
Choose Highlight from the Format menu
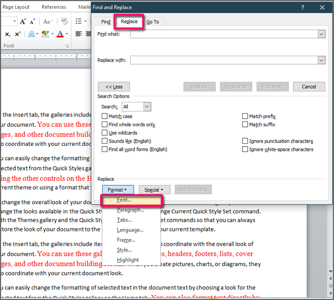[x=132, y=260]
